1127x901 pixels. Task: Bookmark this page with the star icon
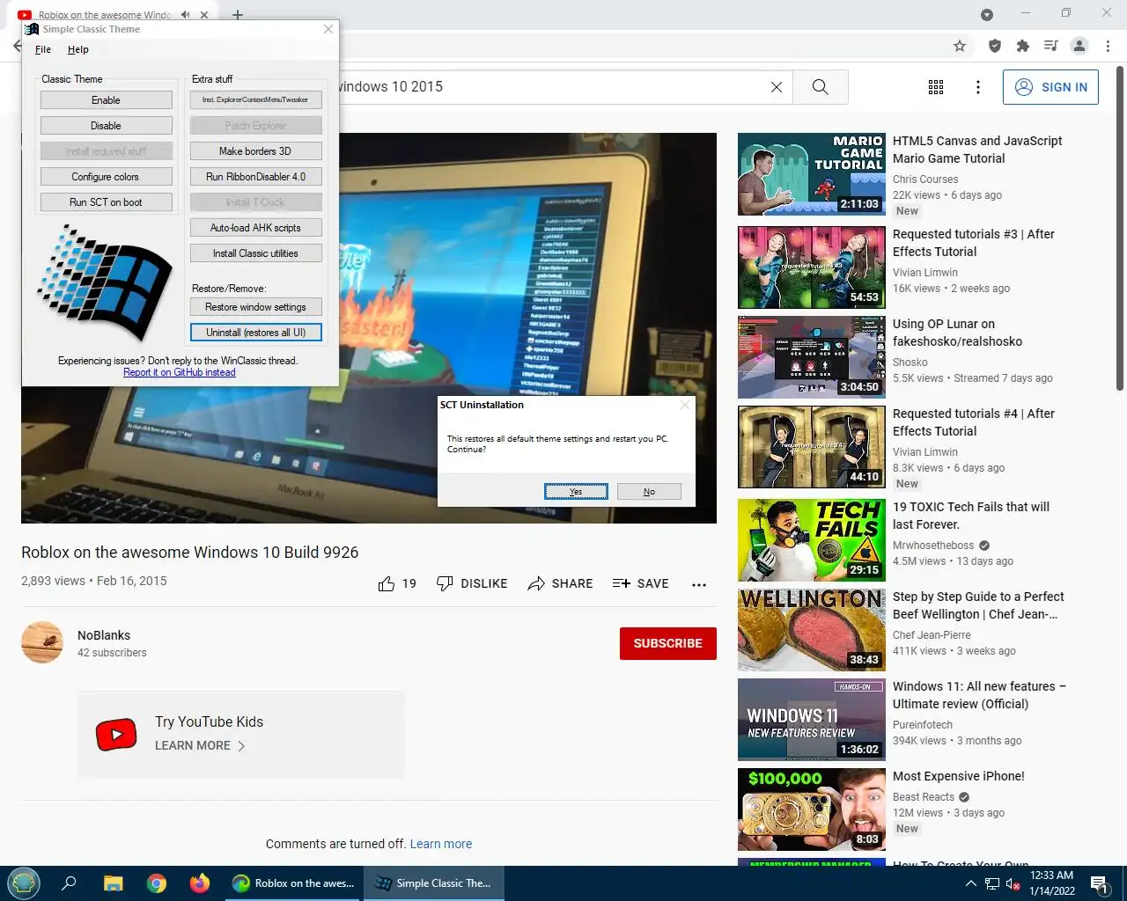point(960,46)
